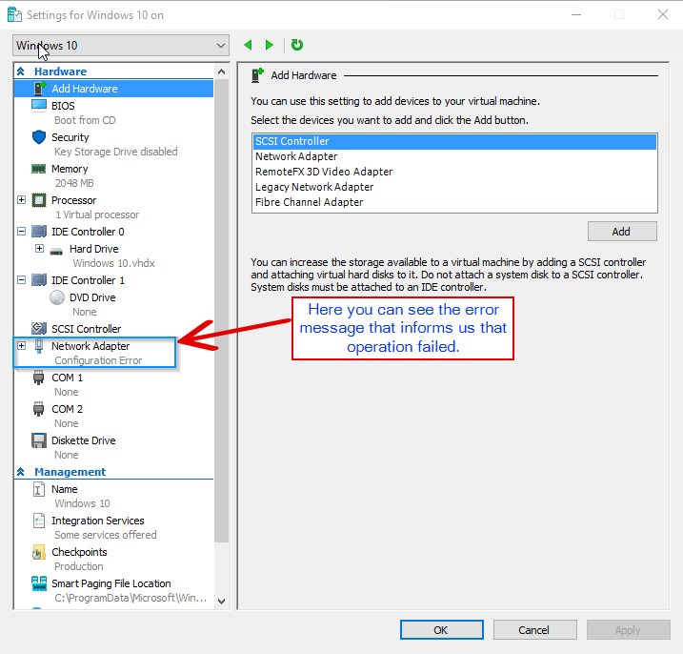Select Memory settings entry
Viewport: 683px width, 654px height.
(70, 169)
